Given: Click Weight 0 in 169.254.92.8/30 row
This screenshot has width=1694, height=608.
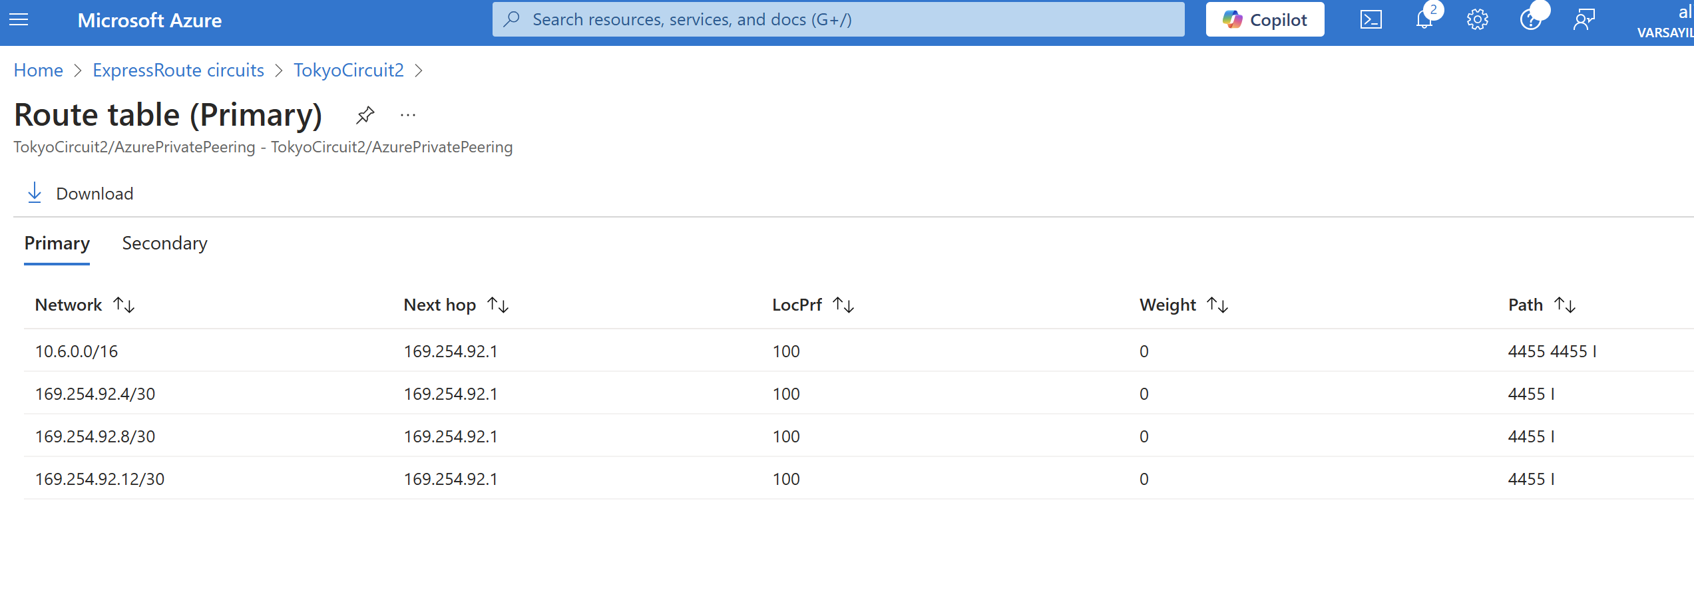Looking at the screenshot, I should click(x=1144, y=436).
